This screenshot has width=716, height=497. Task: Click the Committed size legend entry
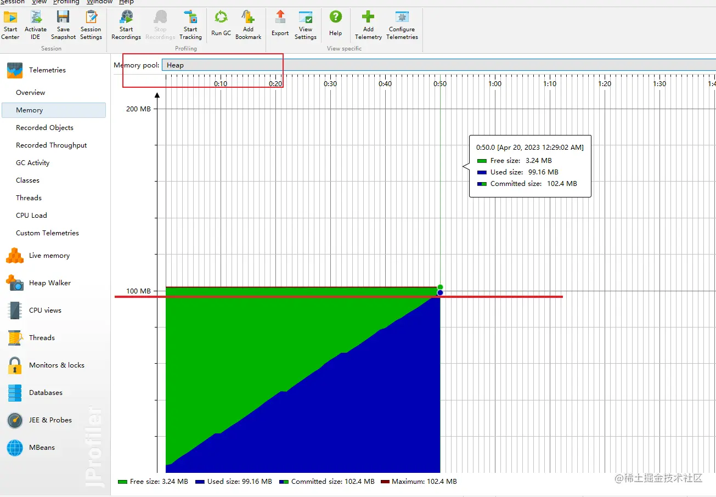327,482
